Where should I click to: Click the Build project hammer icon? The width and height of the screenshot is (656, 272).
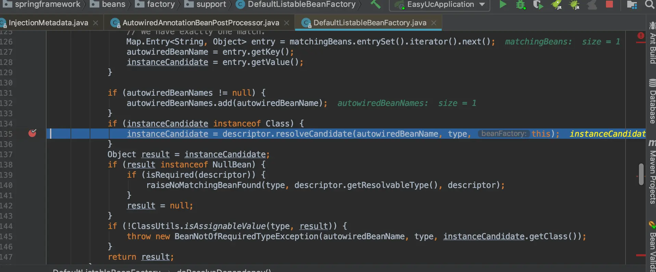(x=376, y=4)
